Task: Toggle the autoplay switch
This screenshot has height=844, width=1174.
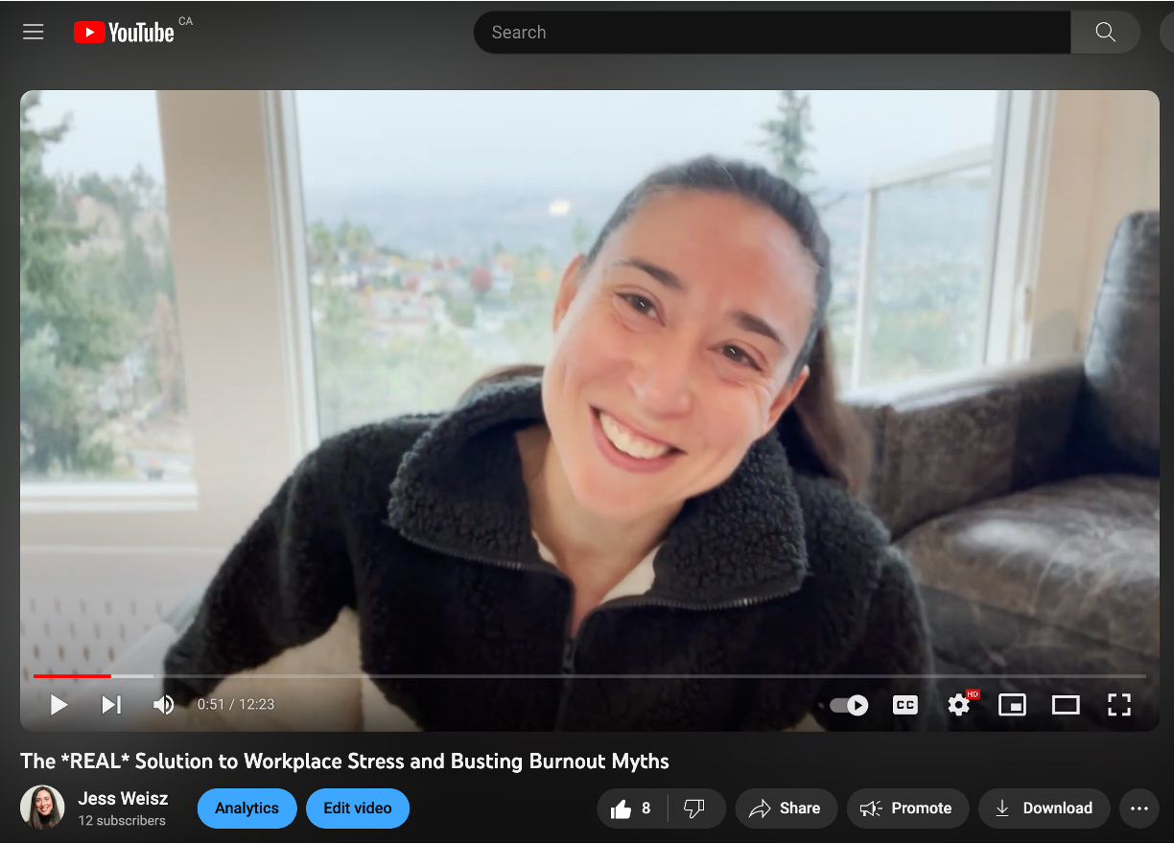Action: tap(849, 705)
